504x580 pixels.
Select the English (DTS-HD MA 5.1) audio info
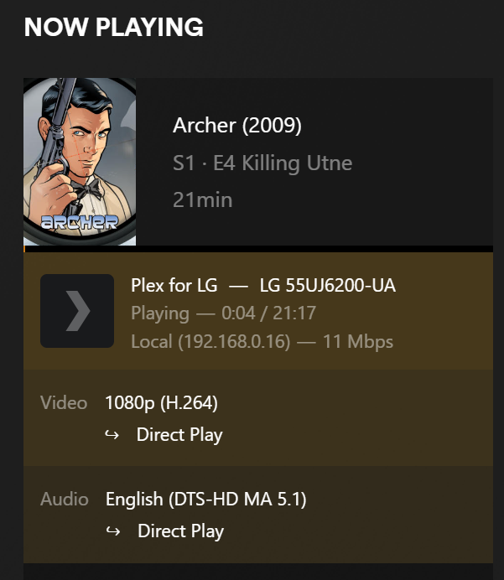pos(206,500)
